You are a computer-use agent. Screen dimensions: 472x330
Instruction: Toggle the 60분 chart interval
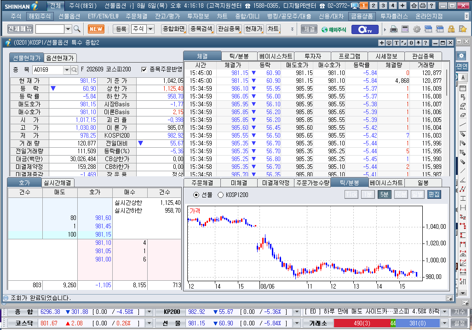pos(401,195)
